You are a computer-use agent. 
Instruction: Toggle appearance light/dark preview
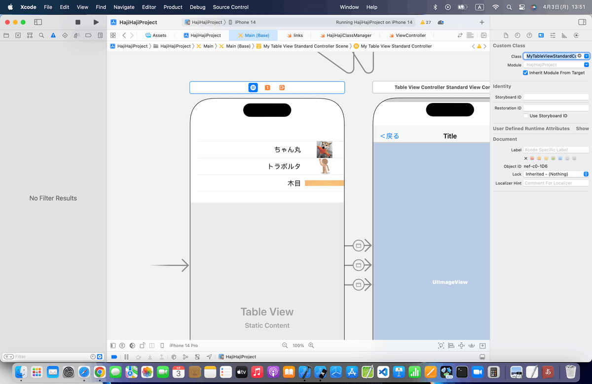click(x=132, y=346)
